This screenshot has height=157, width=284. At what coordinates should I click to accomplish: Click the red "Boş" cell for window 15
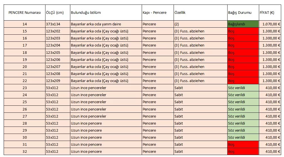click(x=243, y=31)
